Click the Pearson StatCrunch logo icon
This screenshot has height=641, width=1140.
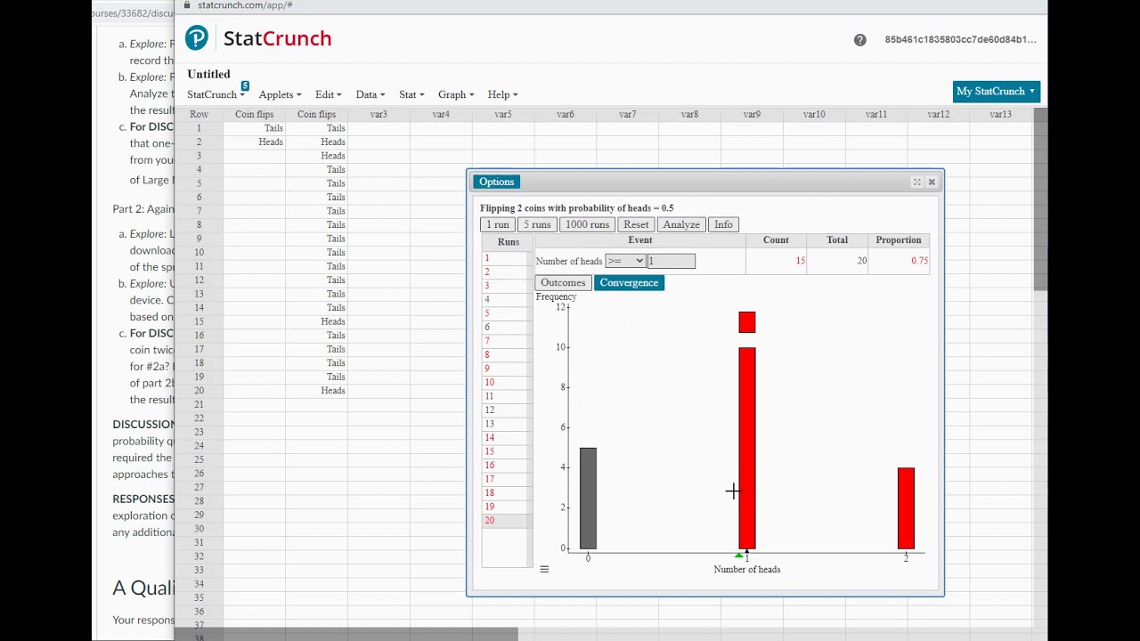coord(197,38)
